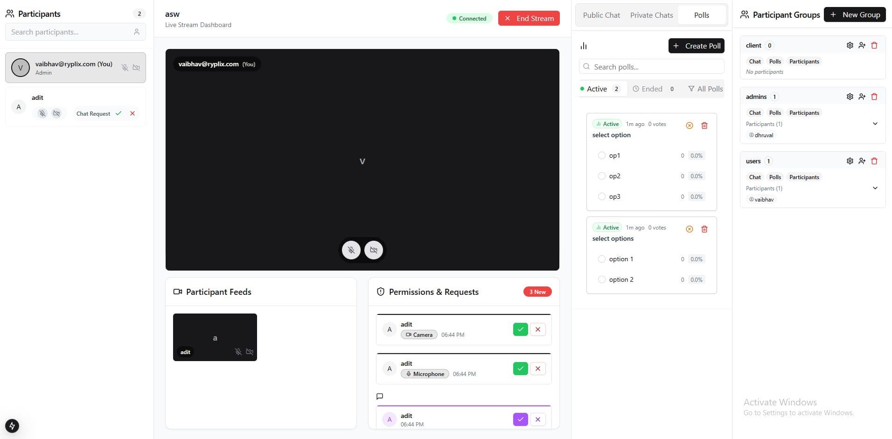Create a new poll

tap(696, 46)
